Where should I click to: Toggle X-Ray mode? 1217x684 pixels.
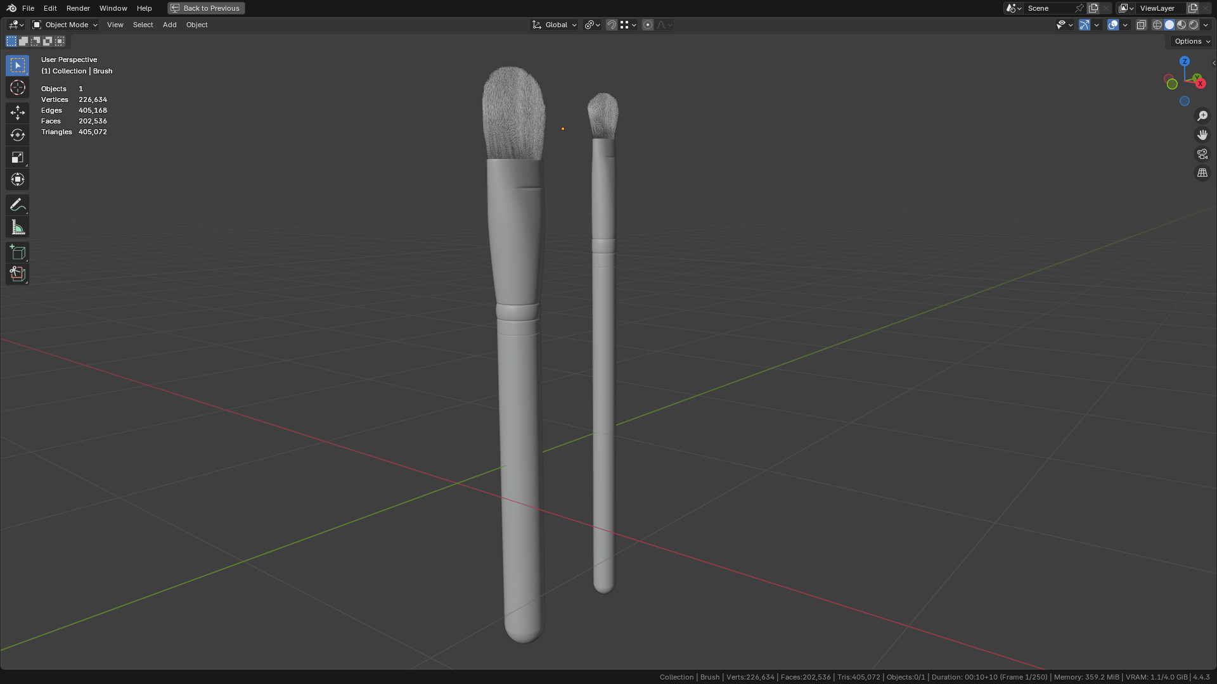coord(1142,25)
